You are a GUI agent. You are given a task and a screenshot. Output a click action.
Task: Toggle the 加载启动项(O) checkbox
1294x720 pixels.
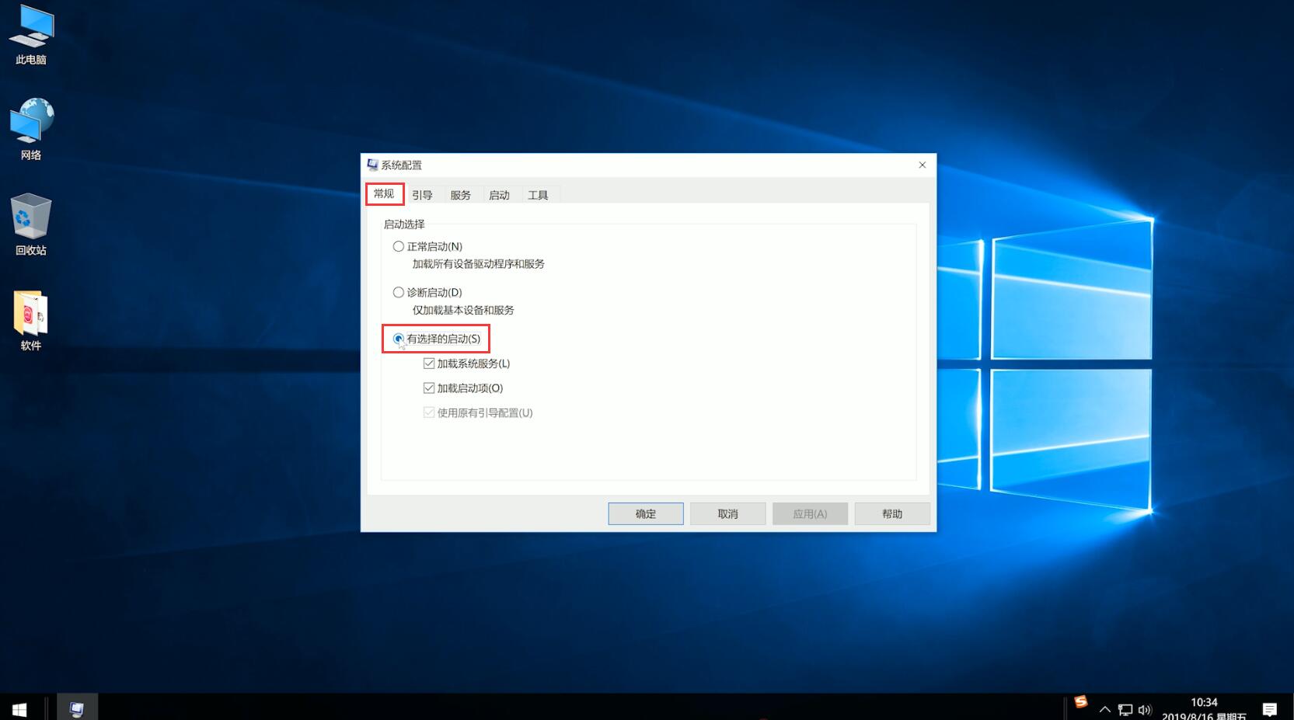(x=429, y=388)
